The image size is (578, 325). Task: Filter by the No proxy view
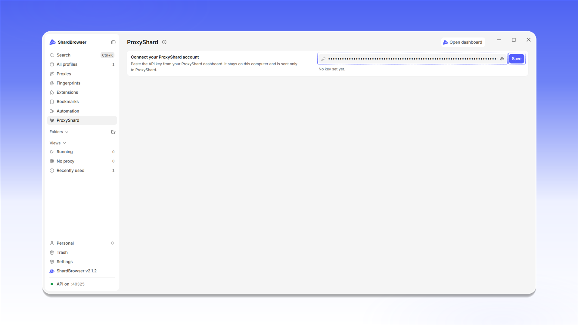pos(82,161)
